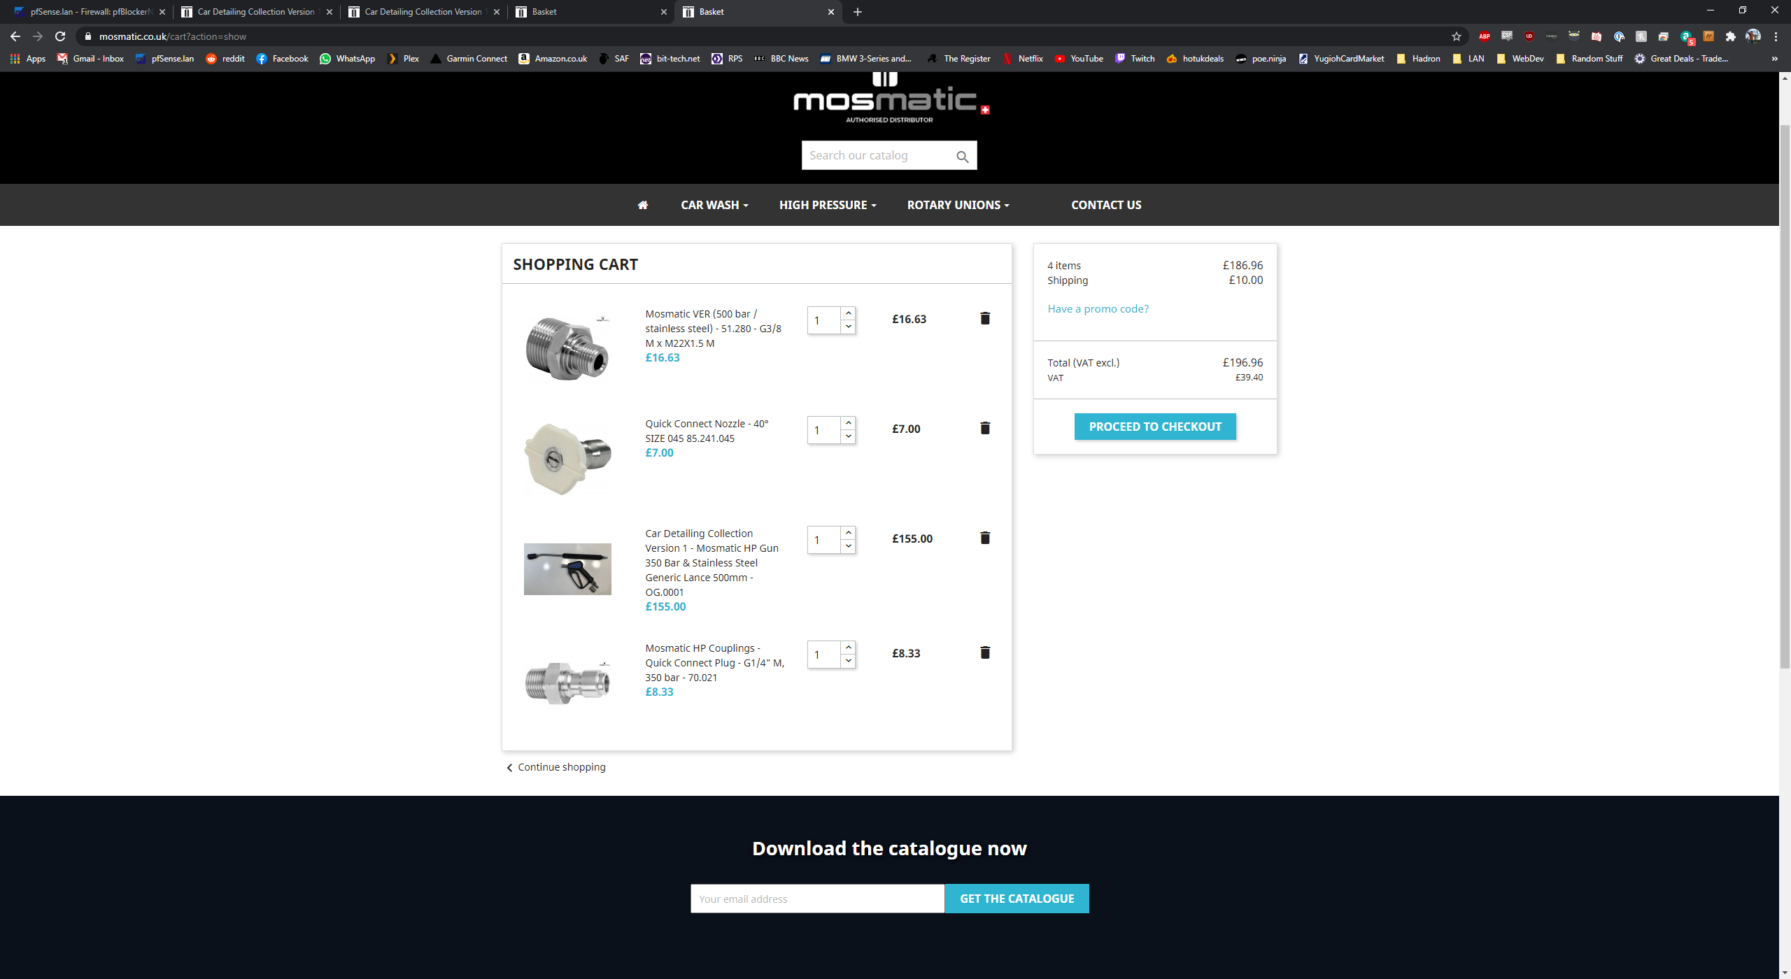The height and width of the screenshot is (979, 1791).
Task: Open the AdBlock Plus extension
Action: click(x=1485, y=36)
